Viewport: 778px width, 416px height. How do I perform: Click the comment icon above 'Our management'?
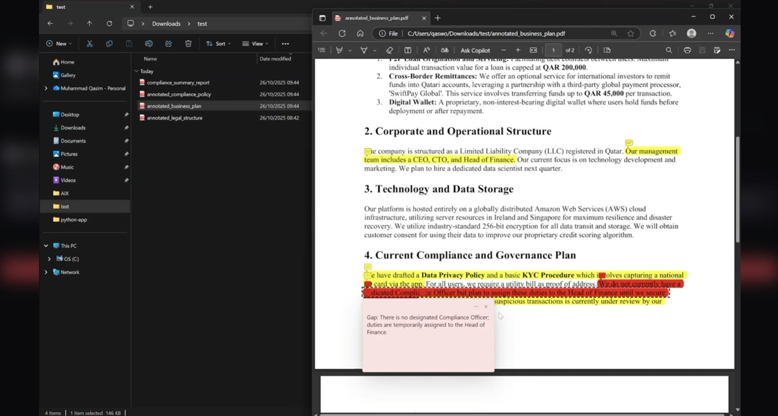point(629,143)
